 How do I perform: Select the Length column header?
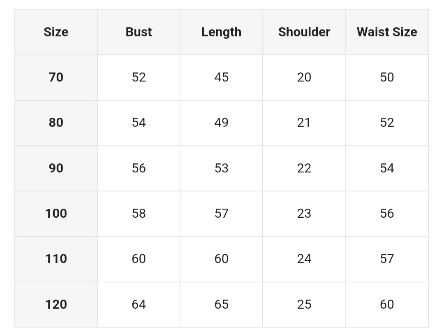click(x=221, y=32)
